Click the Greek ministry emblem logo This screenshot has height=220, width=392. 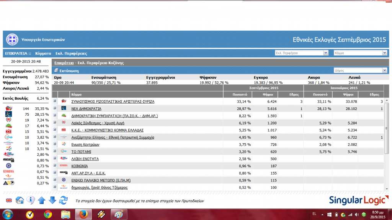pos(12,39)
